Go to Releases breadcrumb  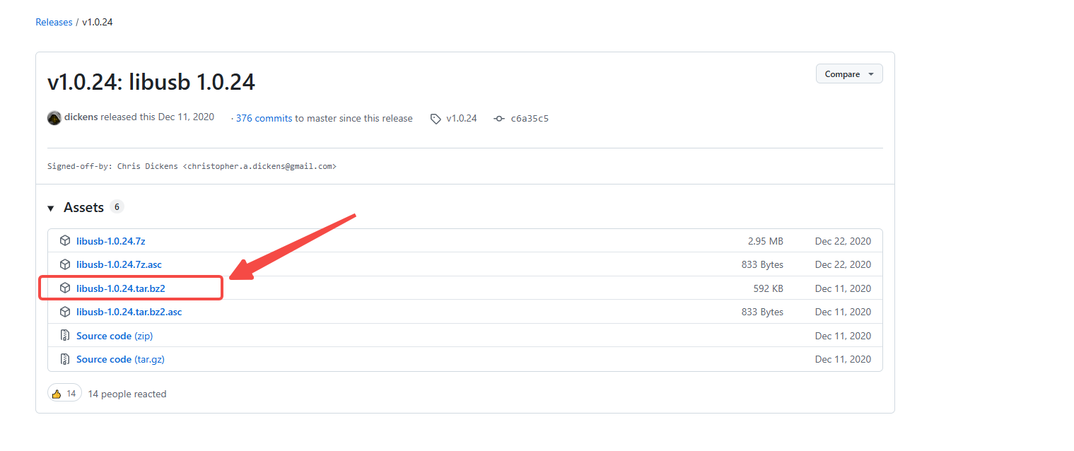(54, 22)
